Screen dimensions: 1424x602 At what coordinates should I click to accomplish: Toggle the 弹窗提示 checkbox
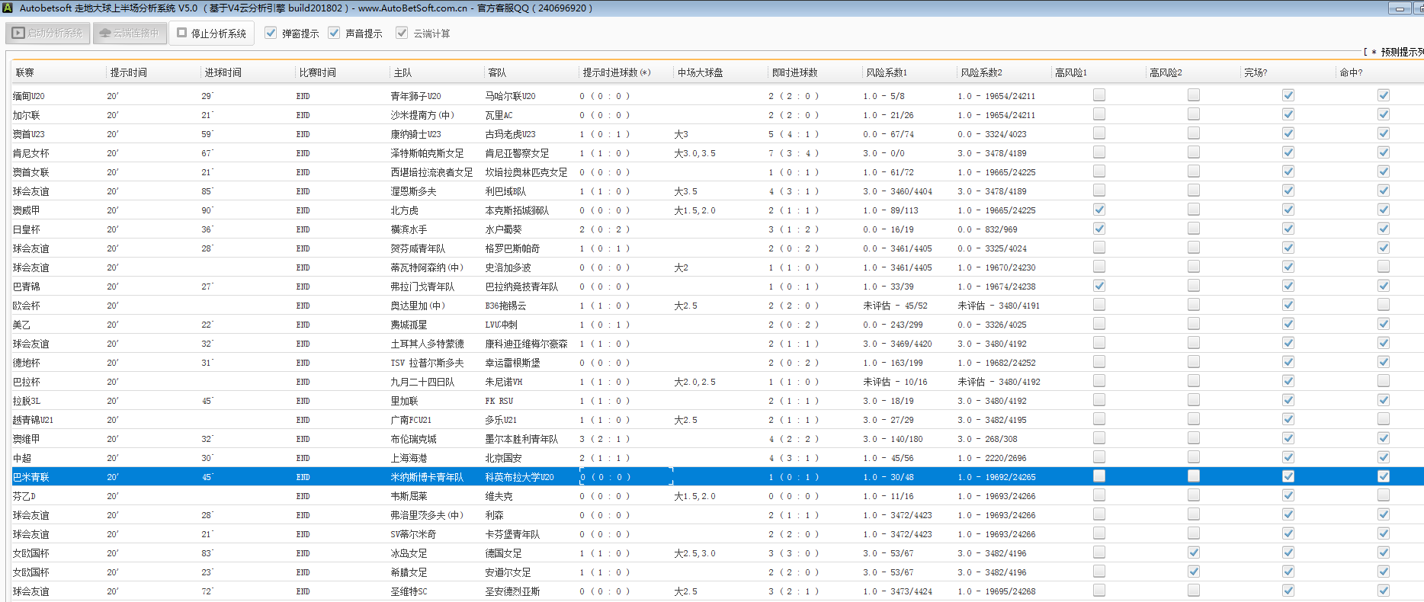271,33
